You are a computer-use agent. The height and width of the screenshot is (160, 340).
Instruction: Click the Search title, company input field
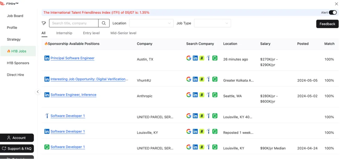tap(74, 23)
